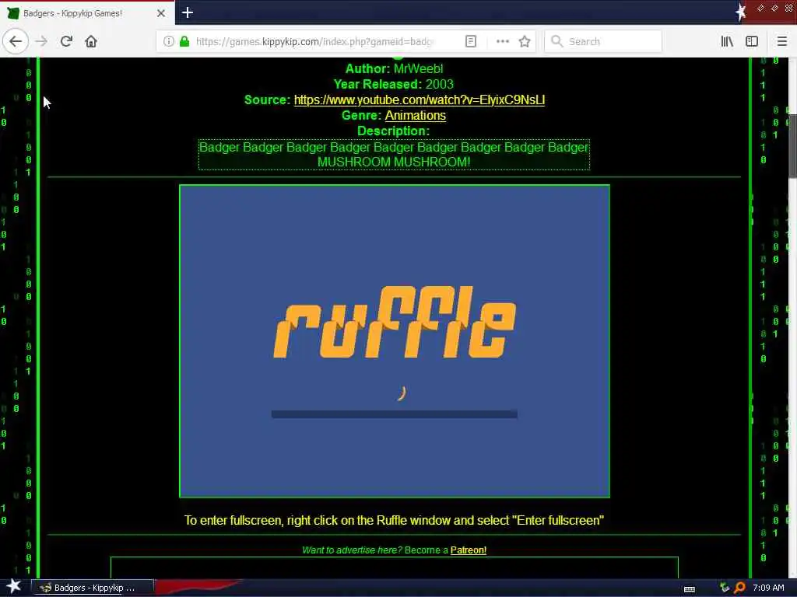The width and height of the screenshot is (797, 597).
Task: Click the network tray icon
Action: [x=725, y=588]
